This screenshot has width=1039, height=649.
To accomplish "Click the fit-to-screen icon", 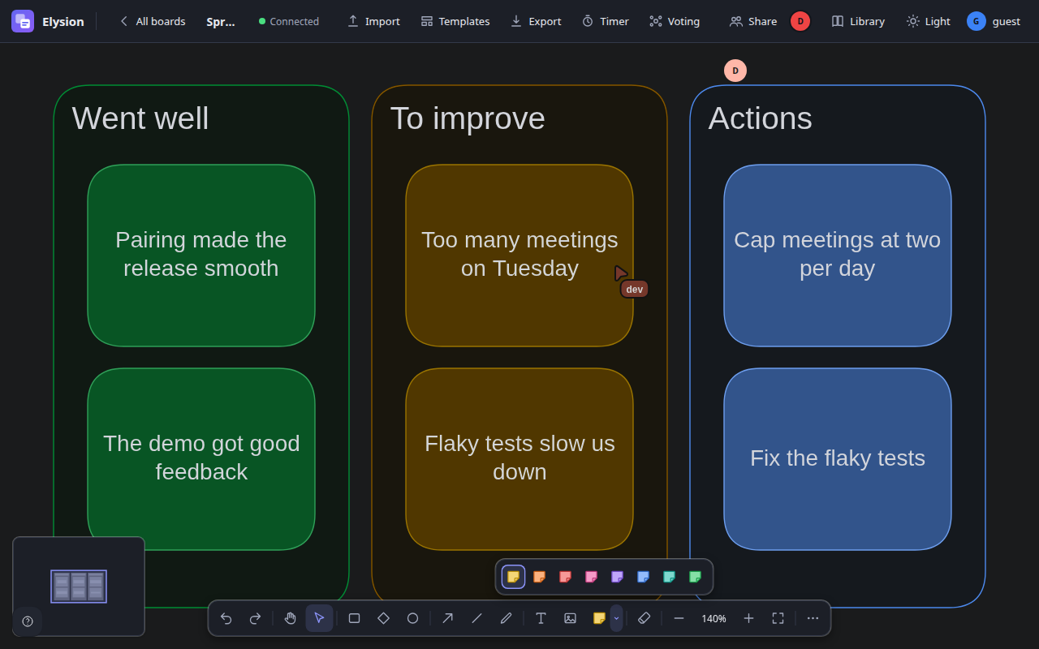I will pos(778,618).
